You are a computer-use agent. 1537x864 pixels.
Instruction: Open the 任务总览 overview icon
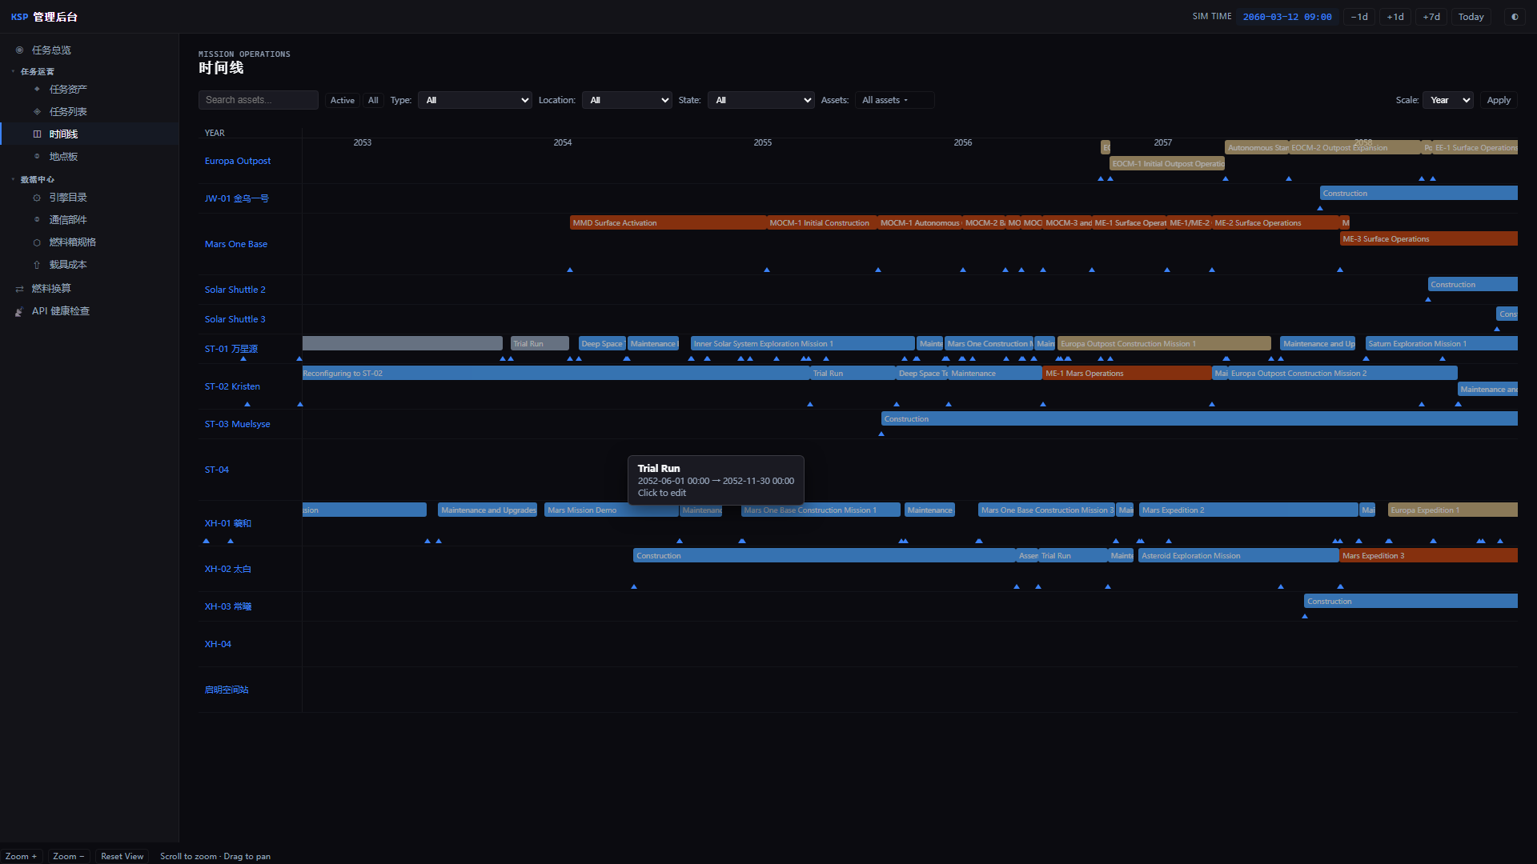coord(19,50)
